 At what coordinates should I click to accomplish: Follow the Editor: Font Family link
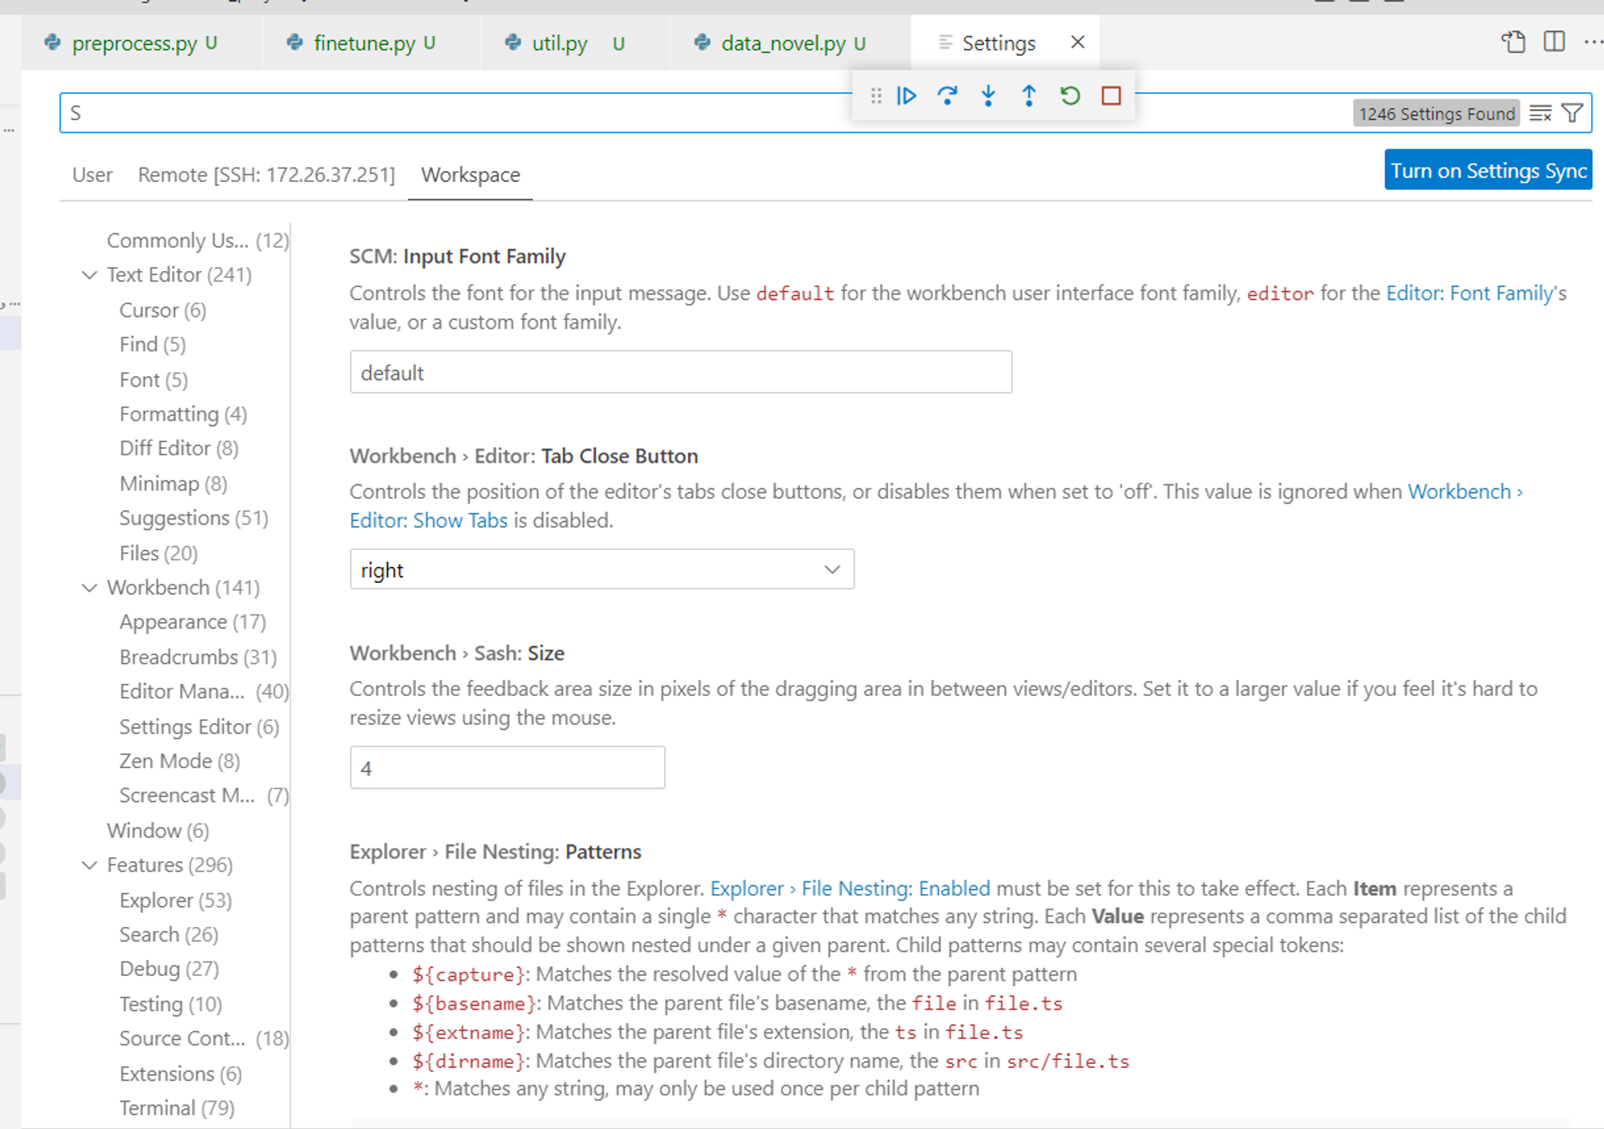coord(1469,293)
